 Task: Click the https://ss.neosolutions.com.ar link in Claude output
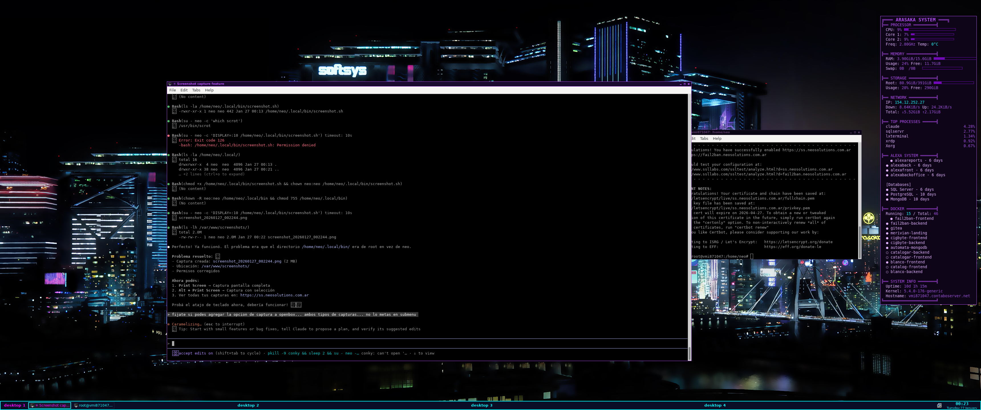(x=274, y=295)
